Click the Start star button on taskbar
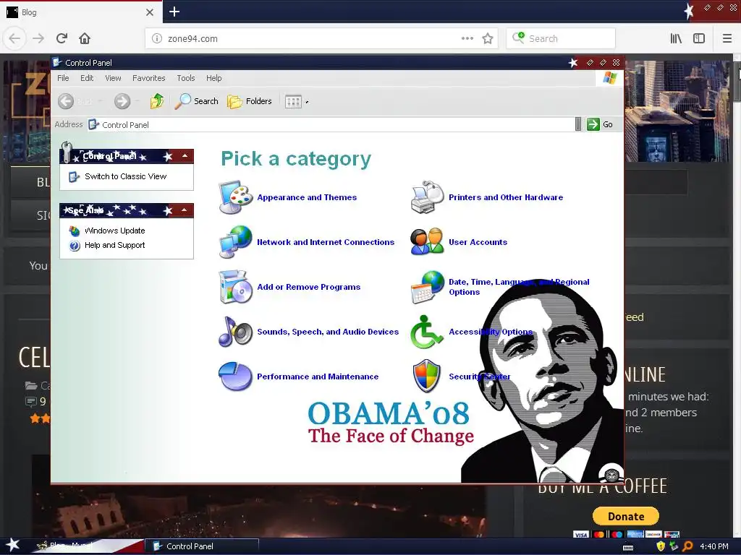 coord(13,545)
